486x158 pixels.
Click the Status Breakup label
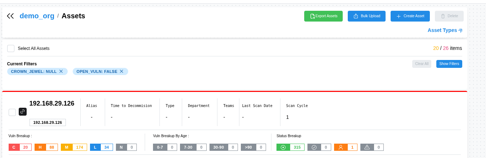[289, 136]
